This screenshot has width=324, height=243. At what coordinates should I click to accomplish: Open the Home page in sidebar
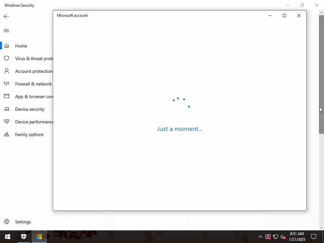tap(21, 46)
